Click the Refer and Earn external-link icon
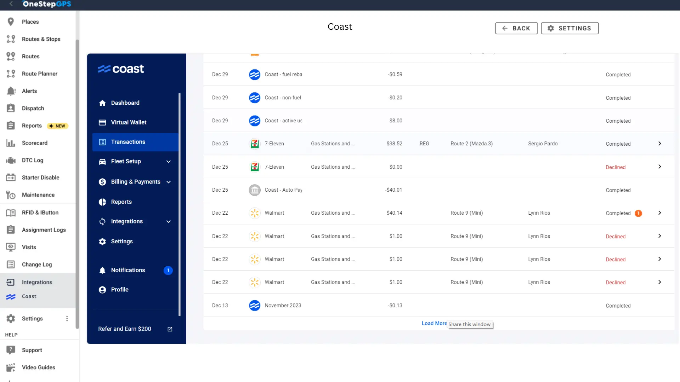The height and width of the screenshot is (382, 680). [170, 329]
